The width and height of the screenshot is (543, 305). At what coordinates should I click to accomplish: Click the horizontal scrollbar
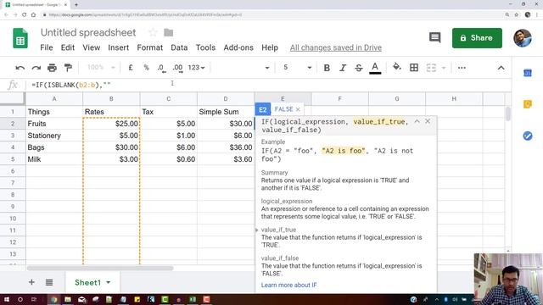point(100,268)
